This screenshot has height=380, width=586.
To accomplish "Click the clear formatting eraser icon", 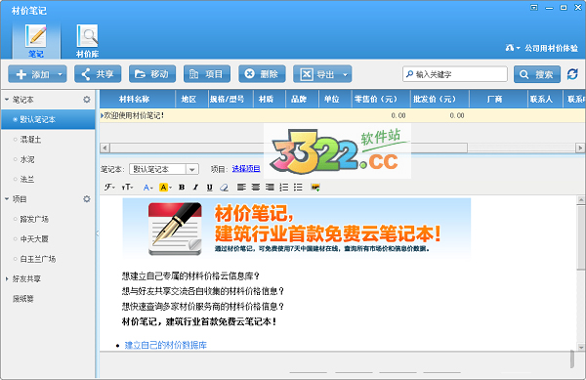I will [224, 188].
